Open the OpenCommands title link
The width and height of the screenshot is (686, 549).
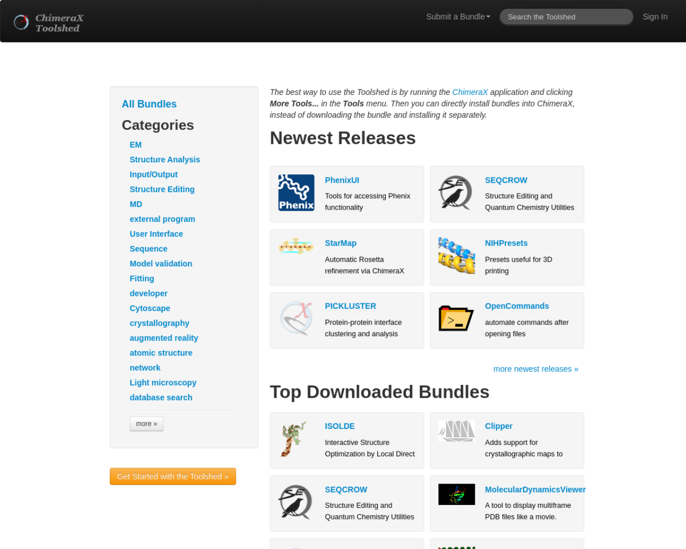point(517,306)
